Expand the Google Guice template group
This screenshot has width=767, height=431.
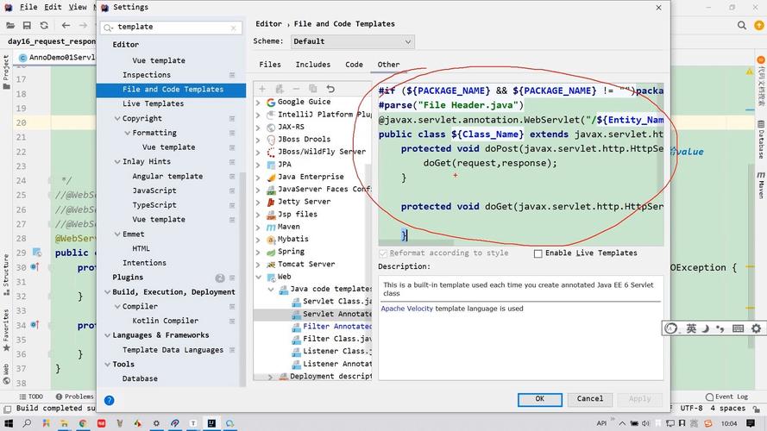[258, 102]
